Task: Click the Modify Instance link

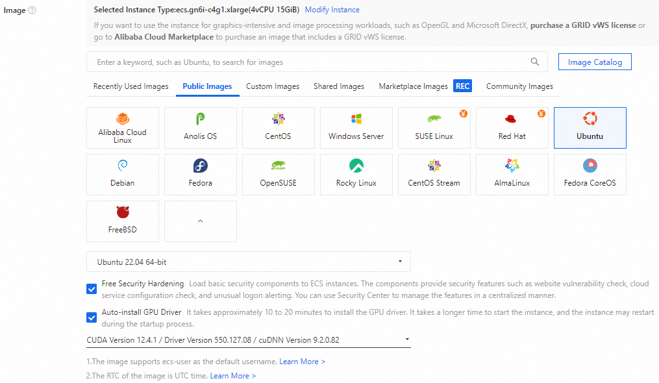Action: pyautogui.click(x=332, y=10)
